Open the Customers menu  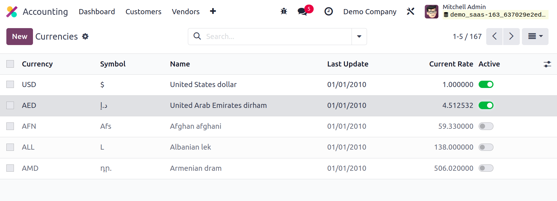(143, 11)
